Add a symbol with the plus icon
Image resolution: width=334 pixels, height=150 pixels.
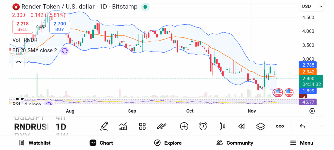184,126
